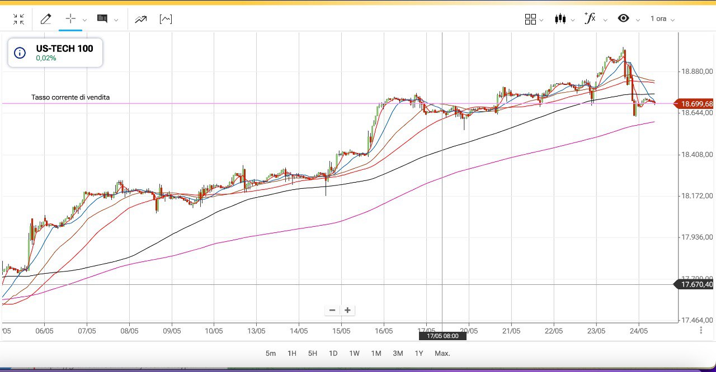The width and height of the screenshot is (716, 372).
Task: Select the 1D time range
Action: pyautogui.click(x=333, y=353)
